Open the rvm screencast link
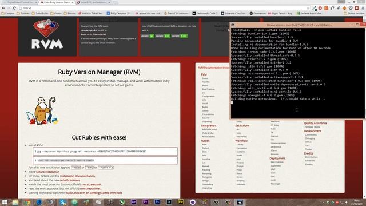Viewport: 366px width, 206px height. click(91, 184)
